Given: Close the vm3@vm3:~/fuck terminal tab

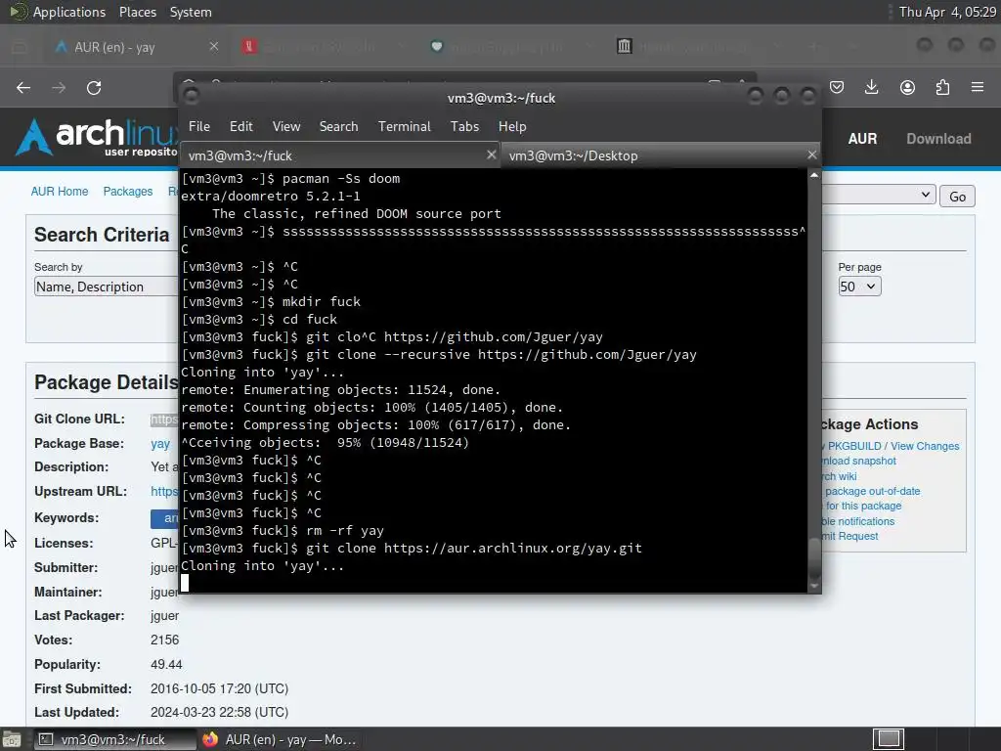Looking at the screenshot, I should [491, 155].
